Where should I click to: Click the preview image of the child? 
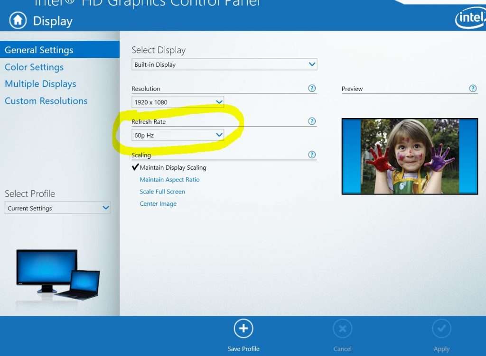coord(410,156)
